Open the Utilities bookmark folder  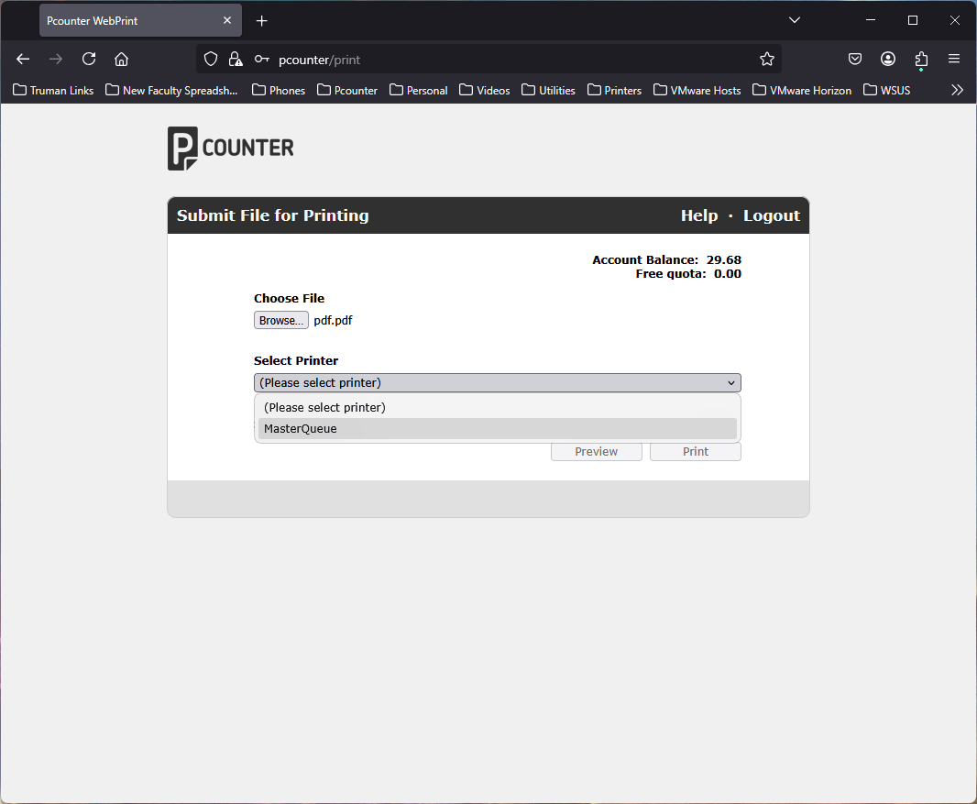548,91
